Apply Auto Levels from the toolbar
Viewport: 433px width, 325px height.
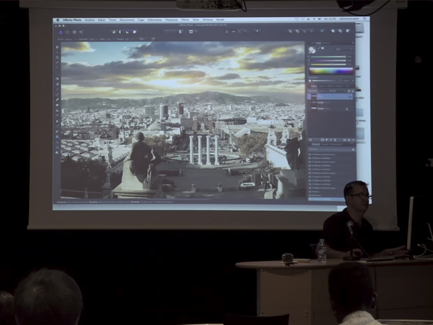click(114, 32)
